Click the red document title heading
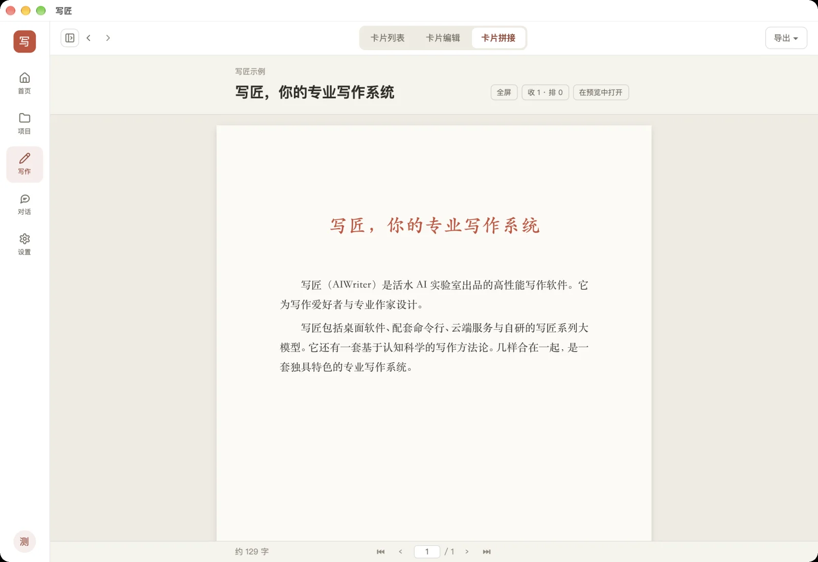 point(435,226)
